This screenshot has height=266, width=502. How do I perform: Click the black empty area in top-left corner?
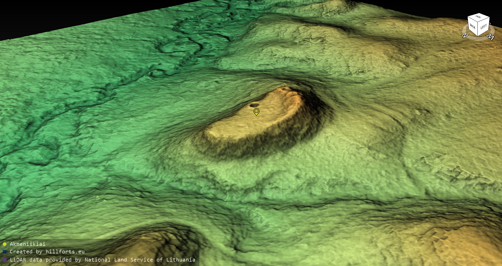39,13
